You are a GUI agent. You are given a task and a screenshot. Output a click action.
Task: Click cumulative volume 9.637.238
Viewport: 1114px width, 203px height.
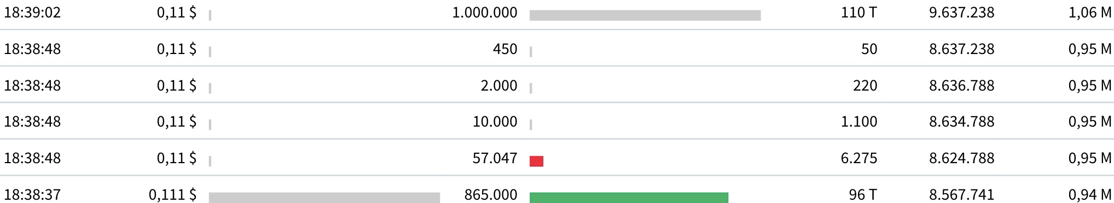pyautogui.click(x=961, y=13)
